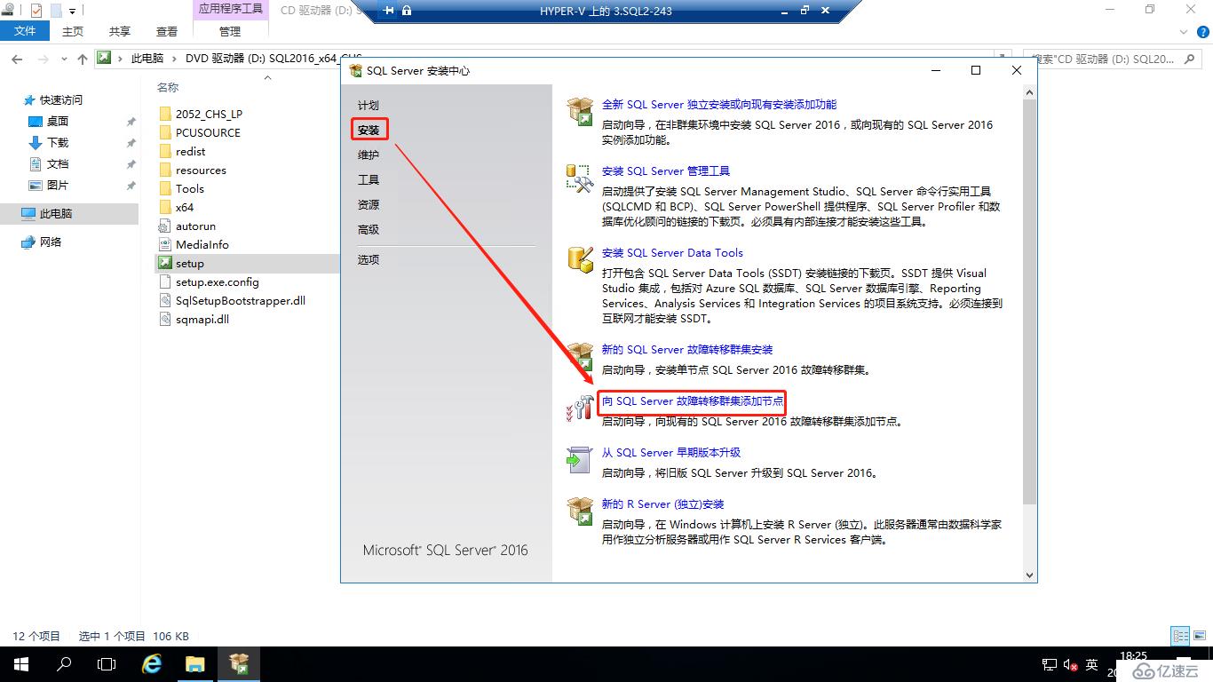This screenshot has height=682, width=1213.
Task: Click the setup.exe.config file
Action: [217, 282]
